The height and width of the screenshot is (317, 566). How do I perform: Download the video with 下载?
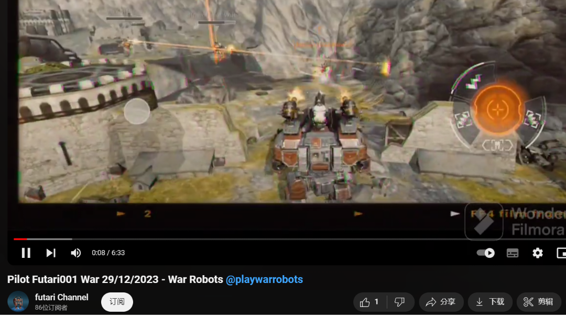[490, 302]
